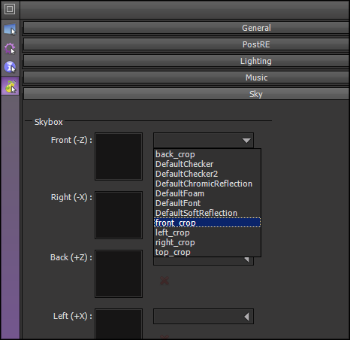The height and width of the screenshot is (340, 350).
Task: Expand the Lighting section header
Action: 186,61
